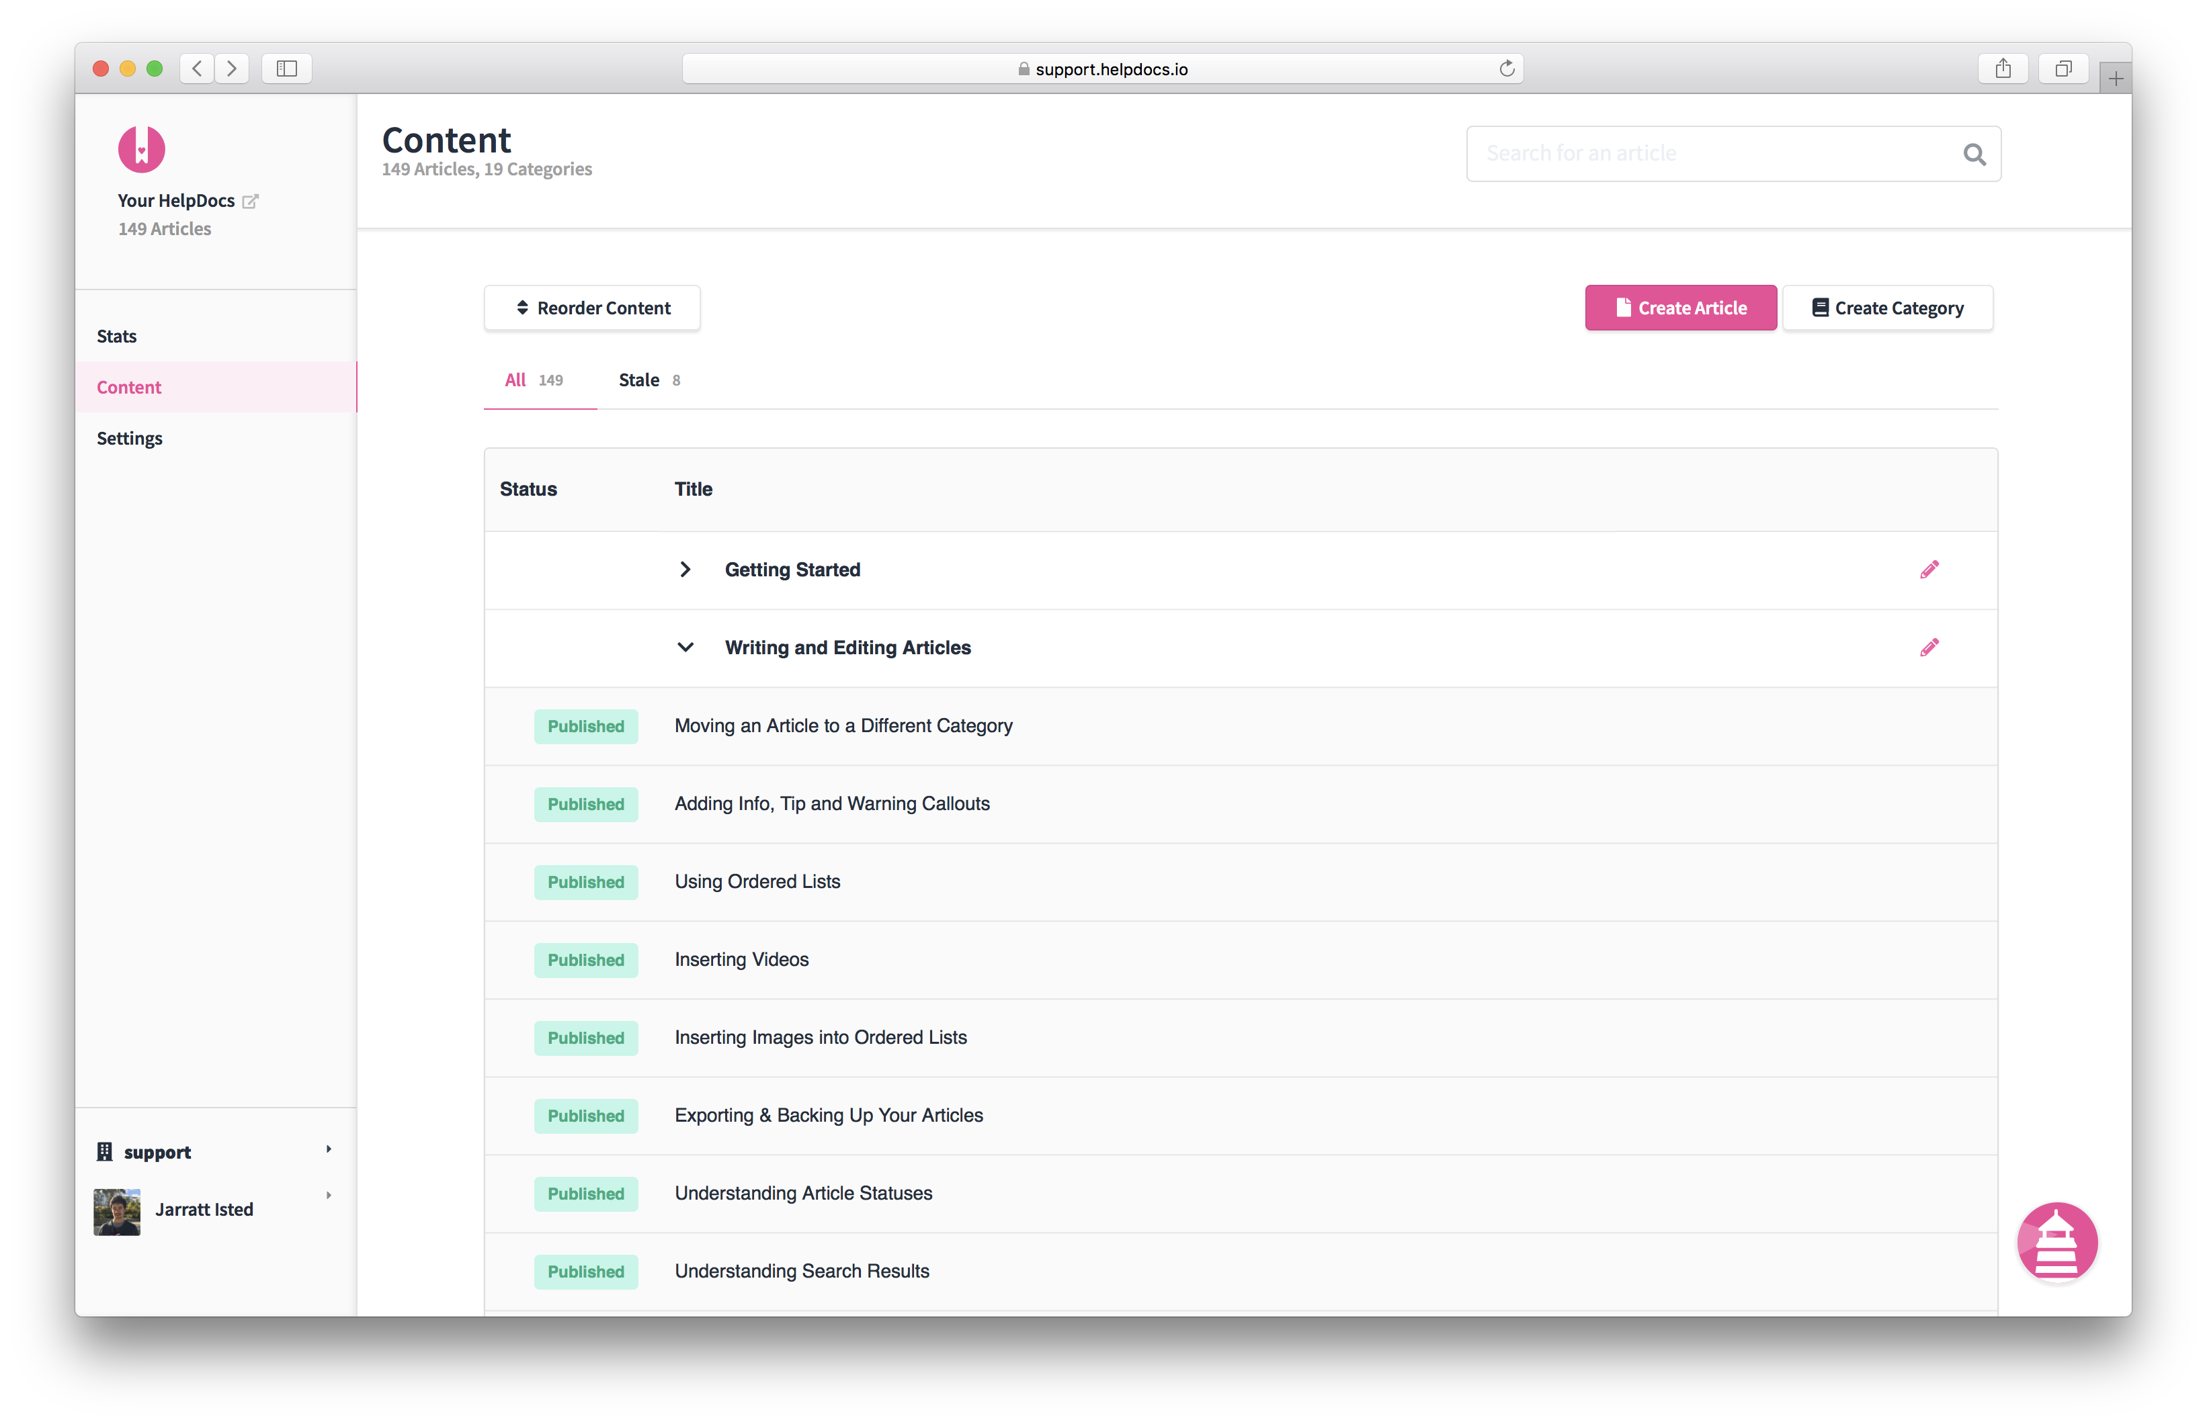This screenshot has height=1424, width=2207.
Task: Open the Inserting Videos article
Action: [741, 960]
